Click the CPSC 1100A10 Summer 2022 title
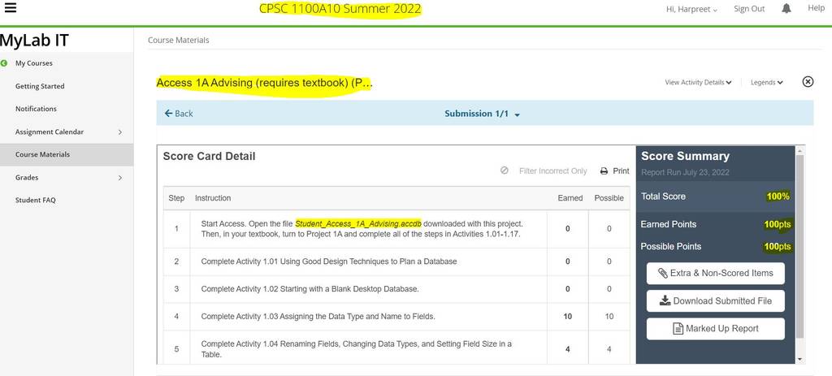The width and height of the screenshot is (832, 376). click(x=340, y=8)
